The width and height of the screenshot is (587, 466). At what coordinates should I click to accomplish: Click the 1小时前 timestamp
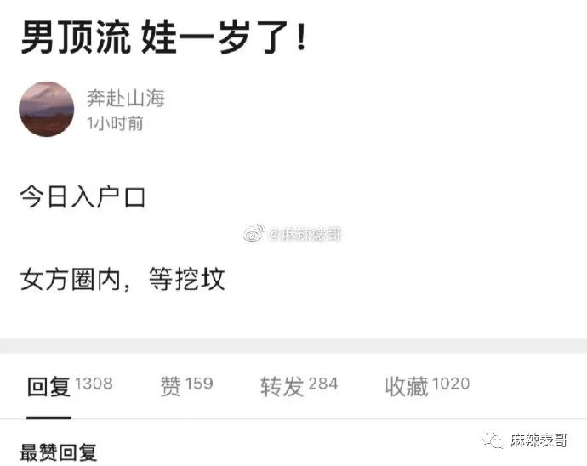pos(115,123)
